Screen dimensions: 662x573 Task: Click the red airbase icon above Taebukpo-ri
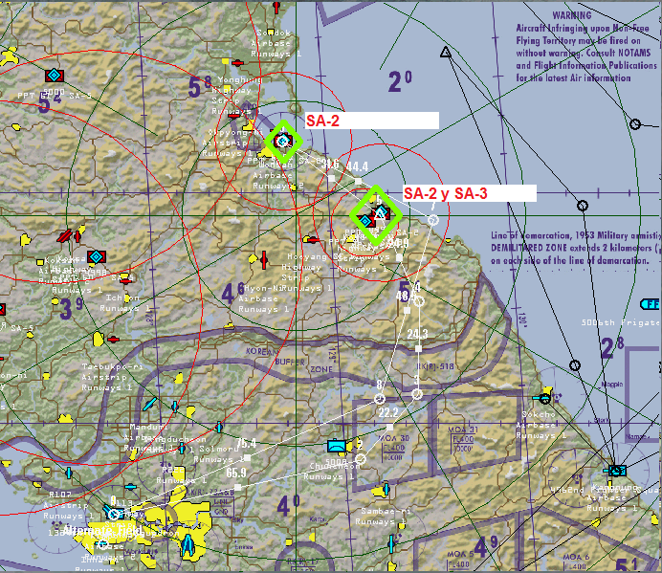[x=113, y=339]
